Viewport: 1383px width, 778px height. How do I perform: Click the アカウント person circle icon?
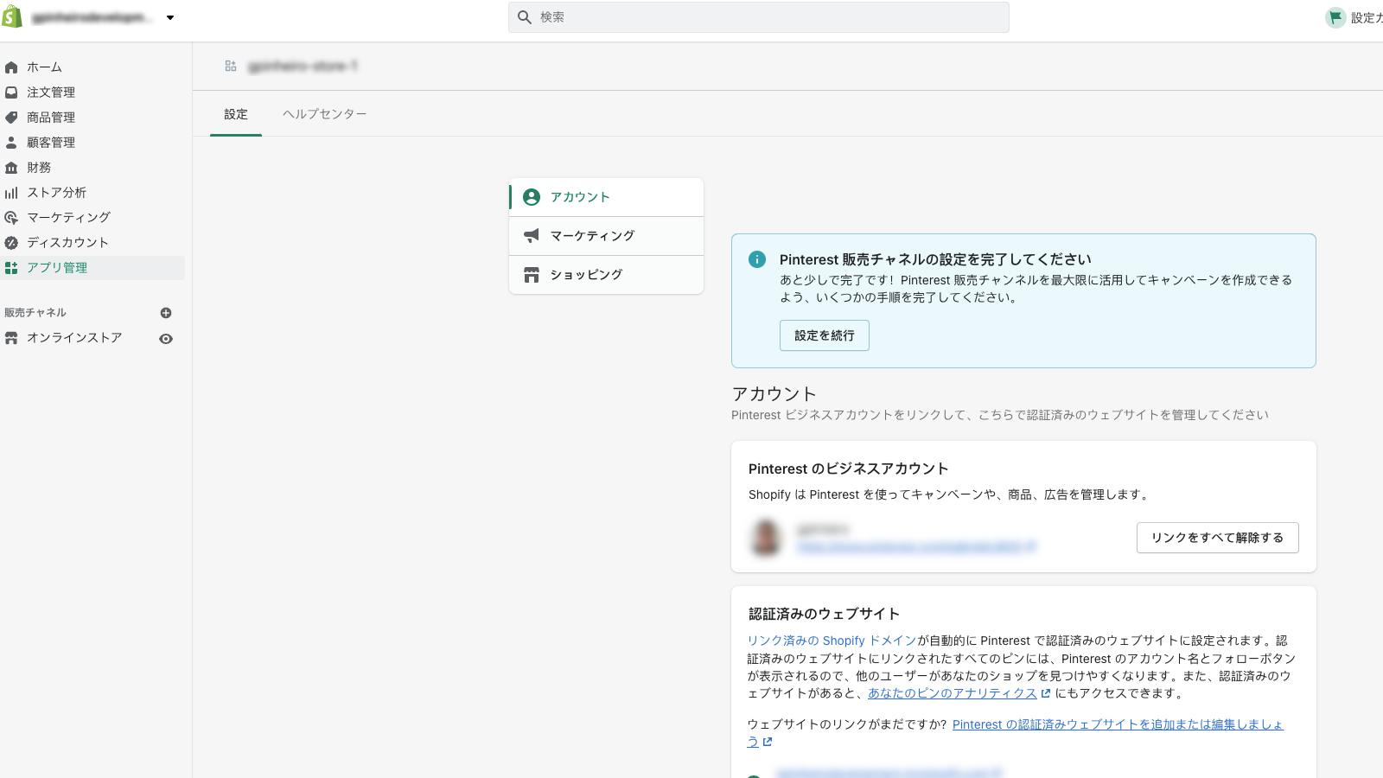pos(532,197)
